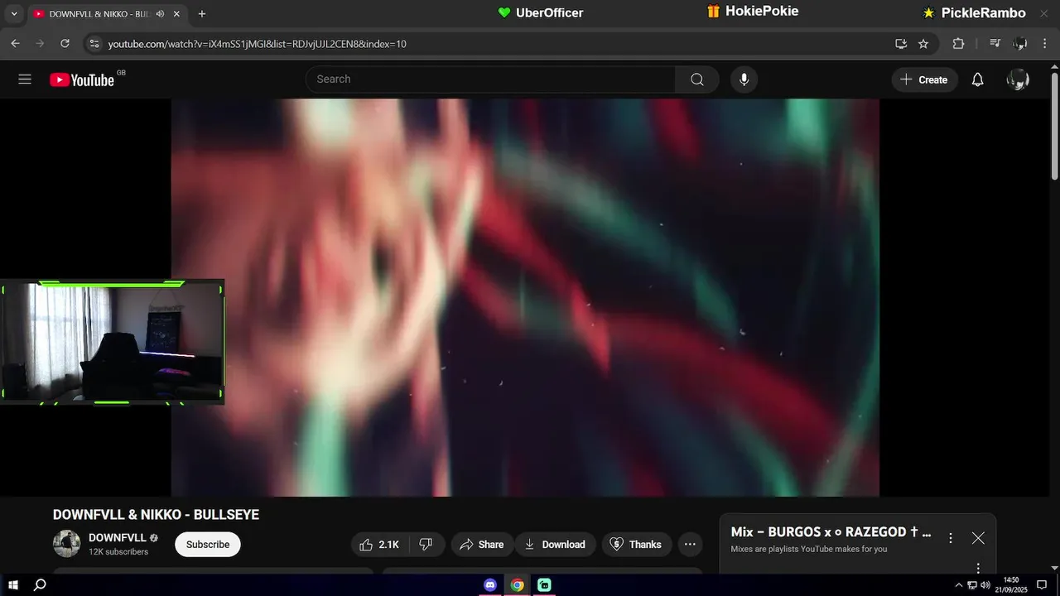Click the scrollbar down arrow

1054,567
